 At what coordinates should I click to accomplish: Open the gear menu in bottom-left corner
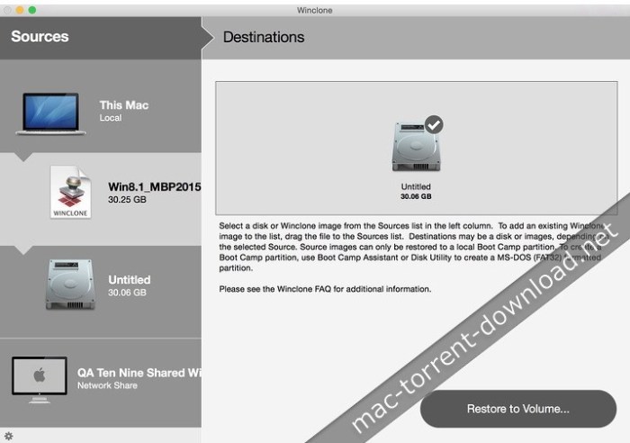coord(8,436)
